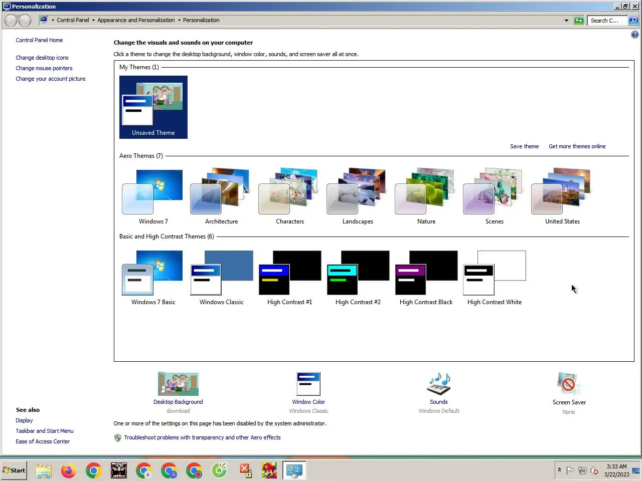The height and width of the screenshot is (481, 642).
Task: Select the United States theme
Action: 563,197
